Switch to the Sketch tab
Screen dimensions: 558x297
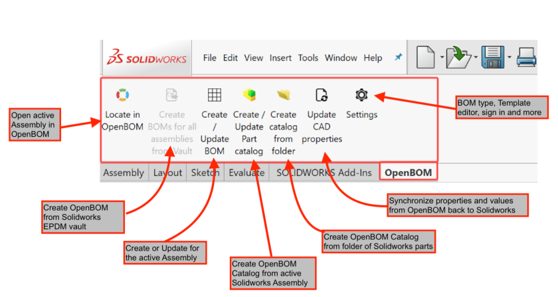[205, 173]
